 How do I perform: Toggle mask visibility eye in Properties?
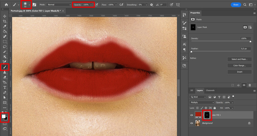tap(244, 85)
